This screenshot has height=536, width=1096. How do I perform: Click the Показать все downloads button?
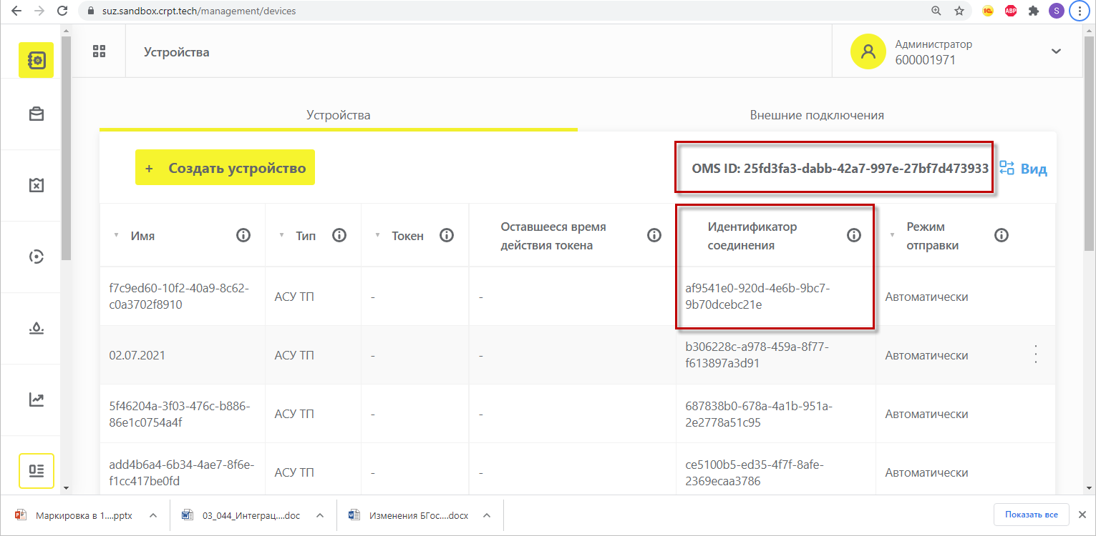click(x=1032, y=515)
